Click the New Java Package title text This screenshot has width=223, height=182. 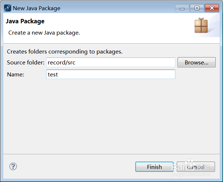(36, 8)
